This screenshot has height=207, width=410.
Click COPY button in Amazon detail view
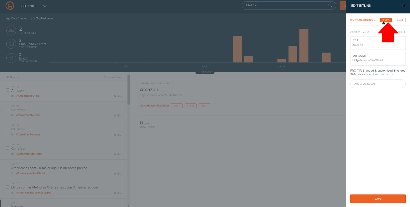click(177, 106)
